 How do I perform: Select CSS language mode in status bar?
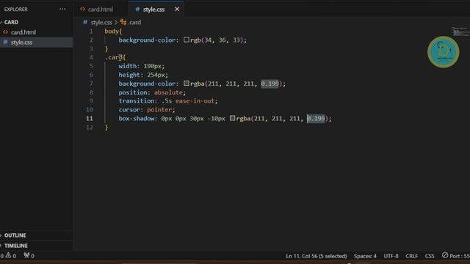pyautogui.click(x=430, y=256)
